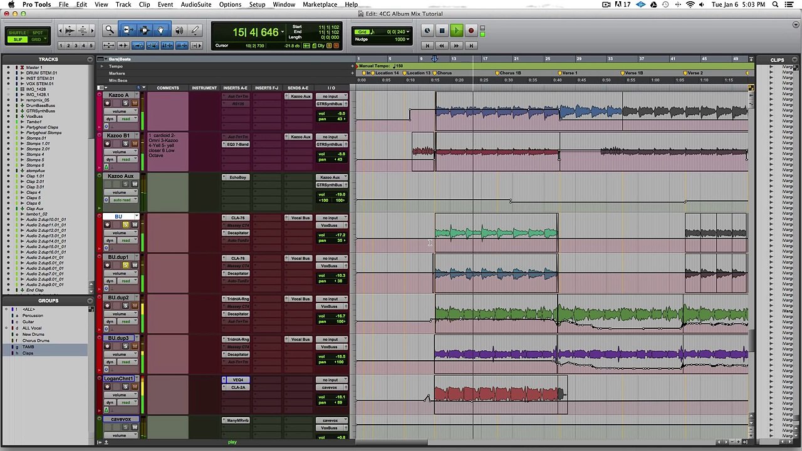The height and width of the screenshot is (451, 802).
Task: Click the Return to Zero button
Action: tap(427, 46)
